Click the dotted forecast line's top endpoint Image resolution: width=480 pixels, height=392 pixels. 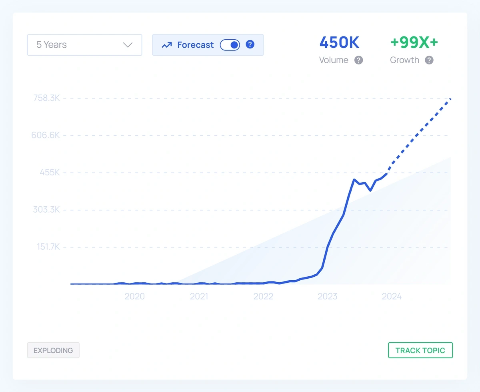coord(450,99)
